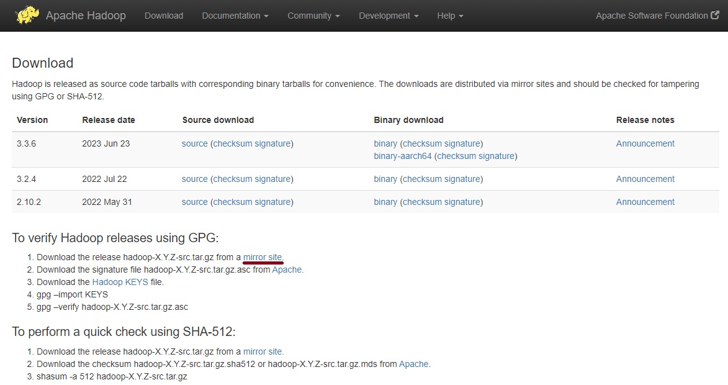The height and width of the screenshot is (385, 728).
Task: Open the Apache link for the sha512 checksum
Action: [414, 364]
